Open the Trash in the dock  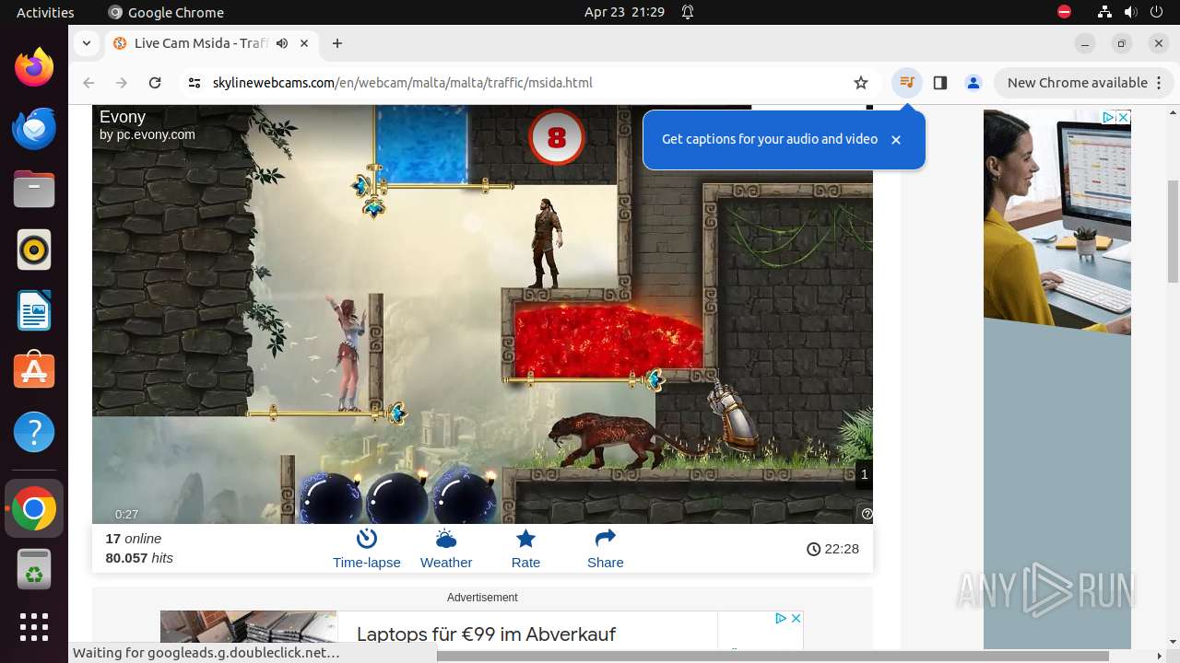click(x=34, y=570)
